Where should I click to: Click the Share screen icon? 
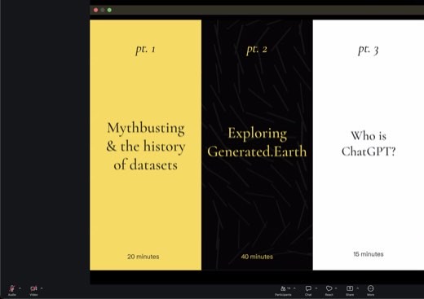pos(350,288)
